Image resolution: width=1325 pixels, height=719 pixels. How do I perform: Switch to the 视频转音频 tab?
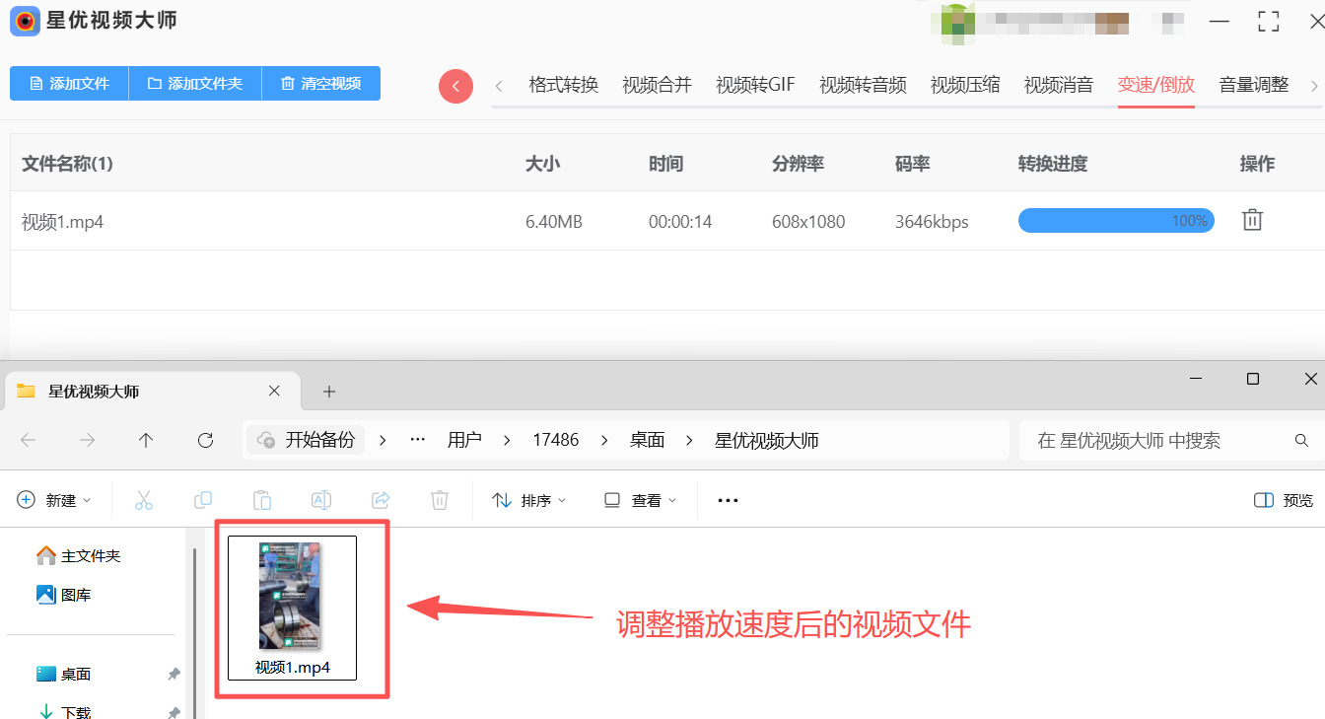tap(863, 85)
